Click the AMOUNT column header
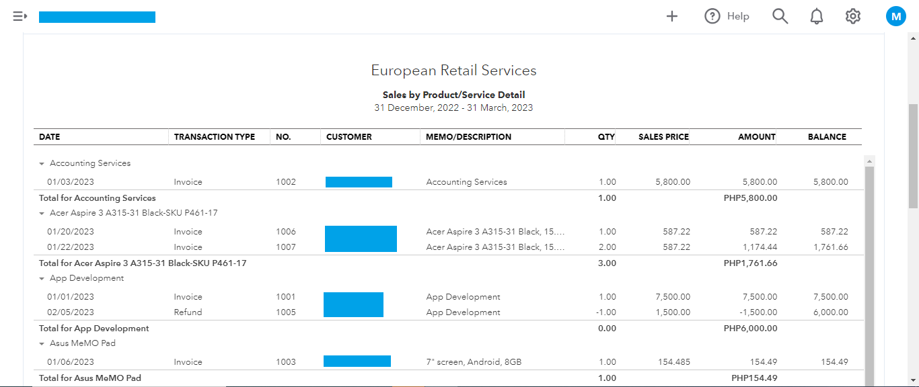 pyautogui.click(x=757, y=136)
